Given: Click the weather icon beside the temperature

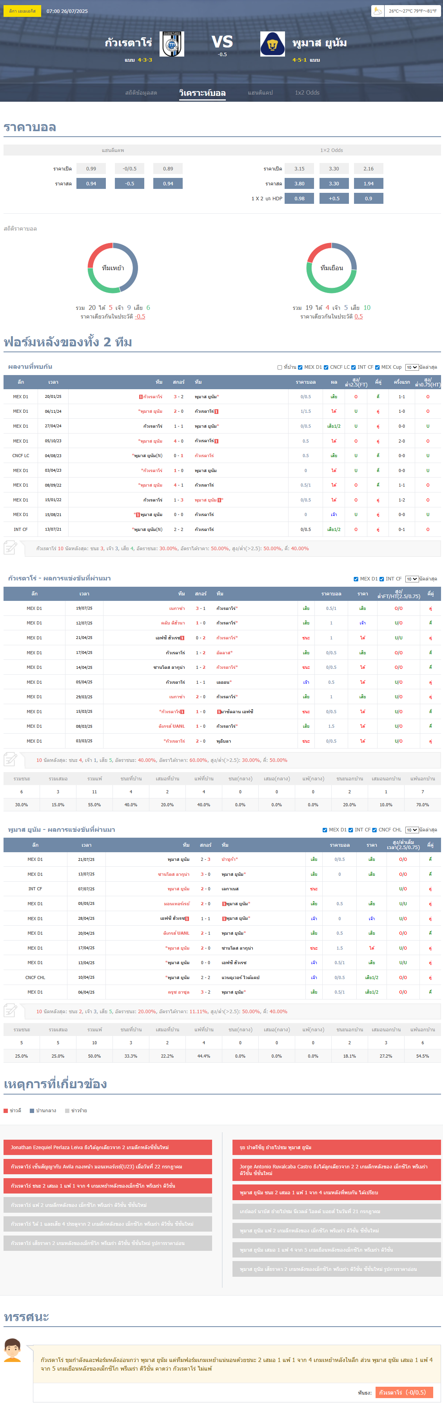Looking at the screenshot, I should 377,11.
